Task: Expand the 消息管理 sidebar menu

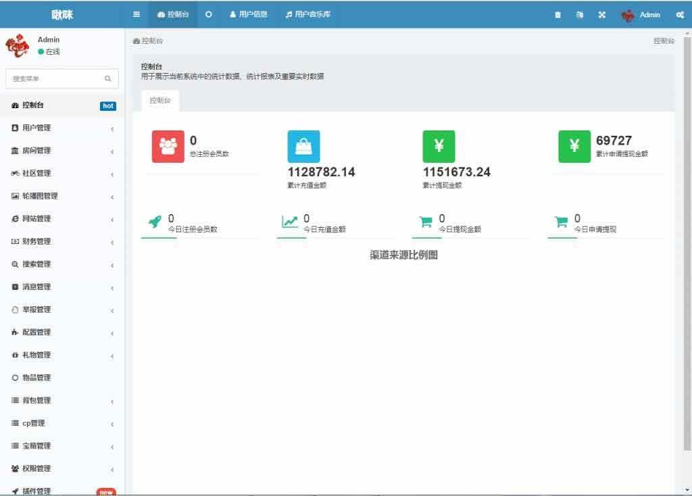Action: pyautogui.click(x=61, y=287)
